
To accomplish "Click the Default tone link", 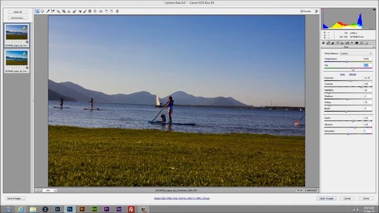I will 352,75.
